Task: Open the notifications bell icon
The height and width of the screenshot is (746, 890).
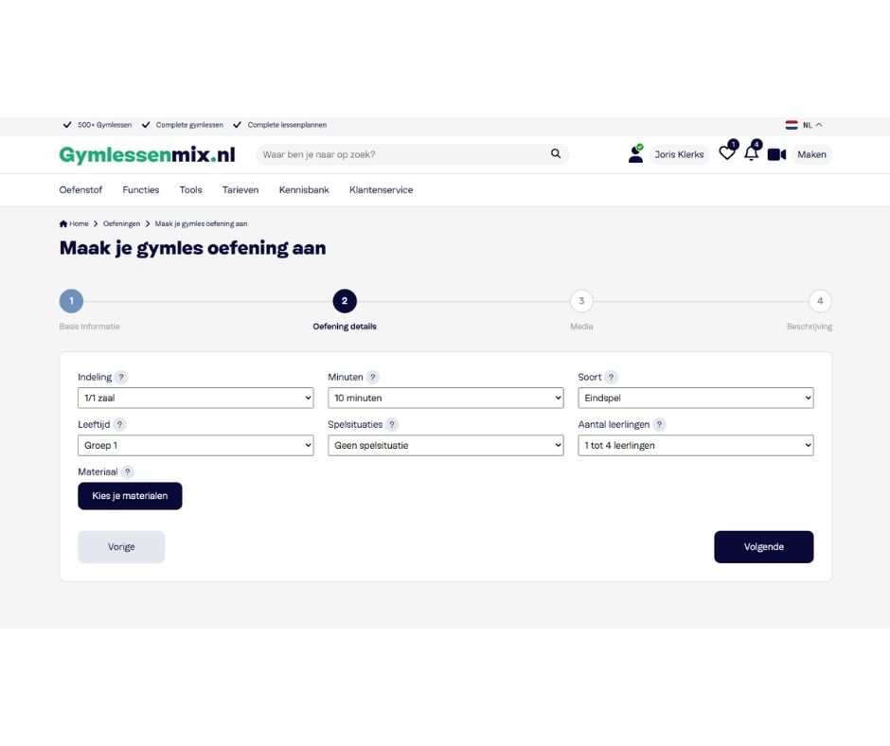Action: (x=751, y=153)
